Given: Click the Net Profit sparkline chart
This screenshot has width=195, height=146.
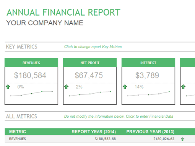Looking at the screenshot, I should [90, 94].
